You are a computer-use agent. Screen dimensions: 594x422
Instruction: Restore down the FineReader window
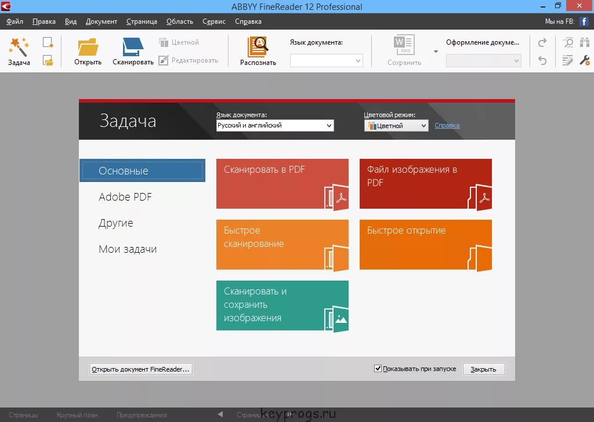point(557,6)
